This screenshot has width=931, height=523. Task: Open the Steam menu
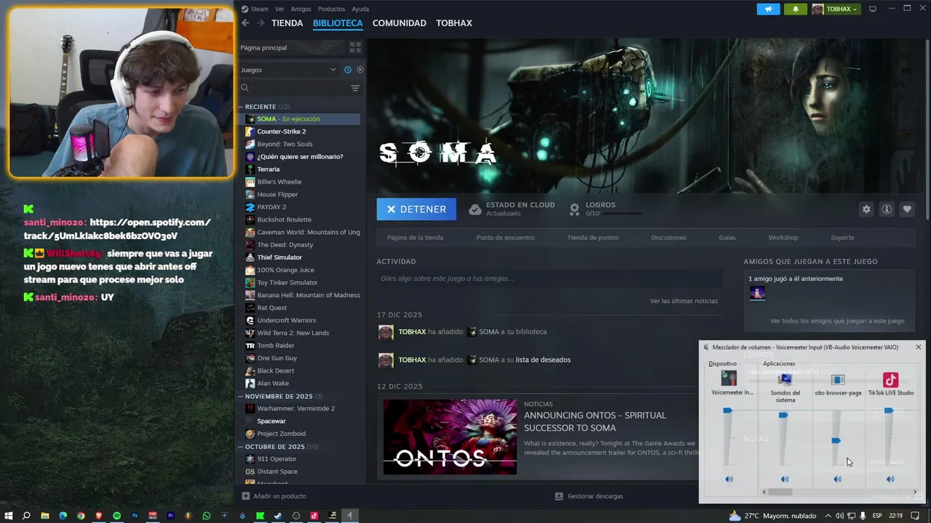[260, 9]
